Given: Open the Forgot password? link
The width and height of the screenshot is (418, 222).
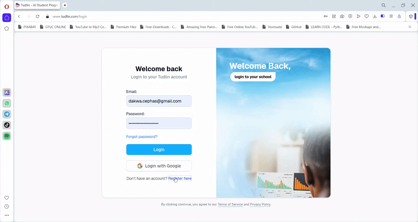Looking at the screenshot, I should click(142, 137).
